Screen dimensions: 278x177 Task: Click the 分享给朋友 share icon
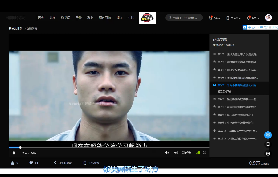55,163
